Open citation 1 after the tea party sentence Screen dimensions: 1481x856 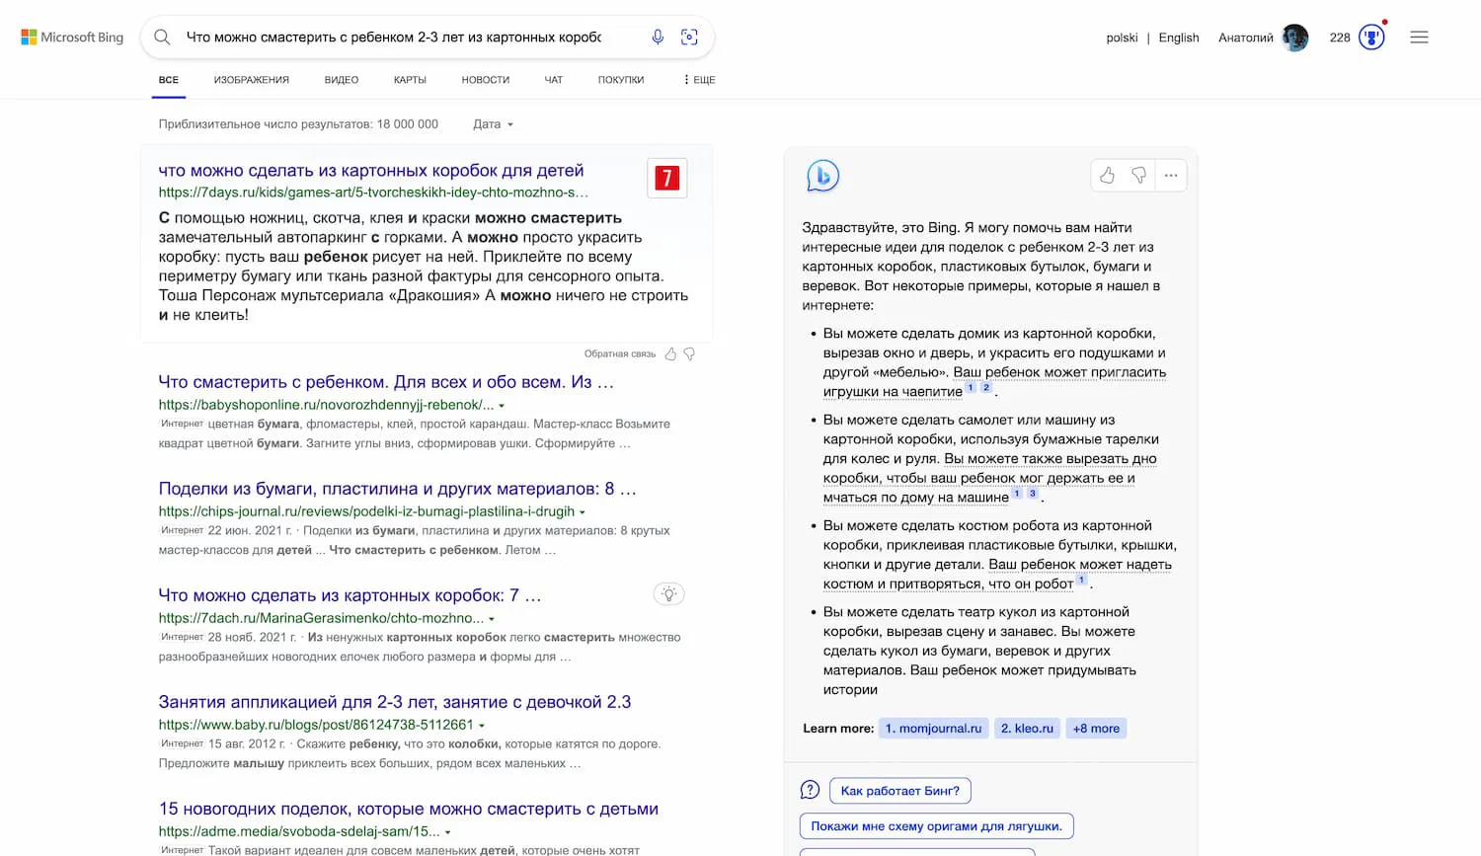(971, 388)
